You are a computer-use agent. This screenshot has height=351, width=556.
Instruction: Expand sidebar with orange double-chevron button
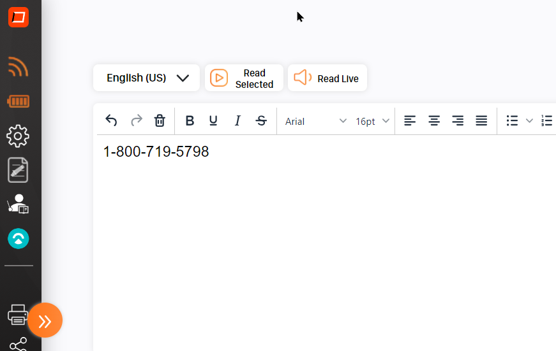[x=45, y=320]
